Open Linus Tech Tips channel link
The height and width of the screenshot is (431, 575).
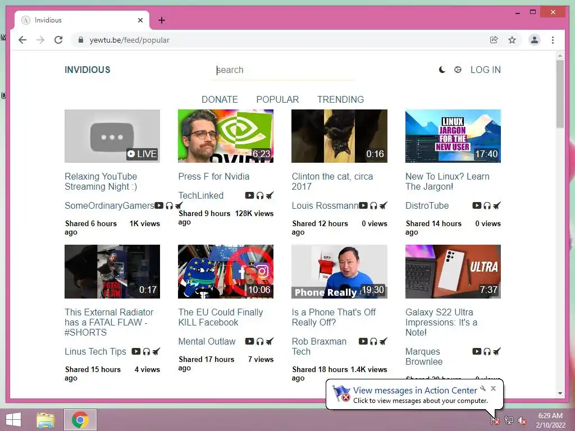[95, 351]
